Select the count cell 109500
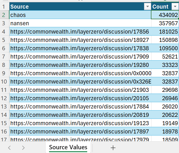Viewport: 179px width, 153px height. tap(165, 48)
